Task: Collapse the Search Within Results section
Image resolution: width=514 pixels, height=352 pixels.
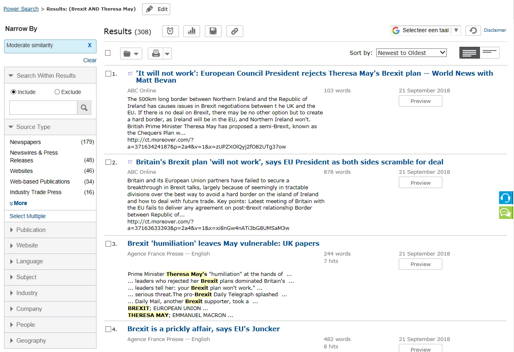Action: [50, 76]
